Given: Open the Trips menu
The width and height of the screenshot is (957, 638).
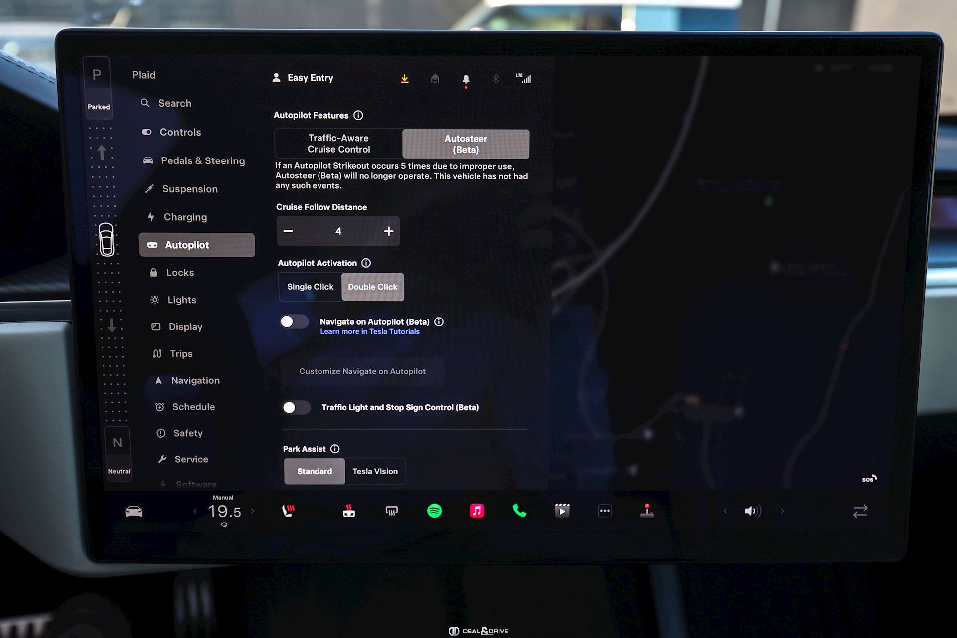Looking at the screenshot, I should pos(172,354).
